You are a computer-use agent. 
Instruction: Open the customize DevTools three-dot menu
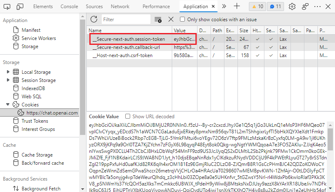306,7
